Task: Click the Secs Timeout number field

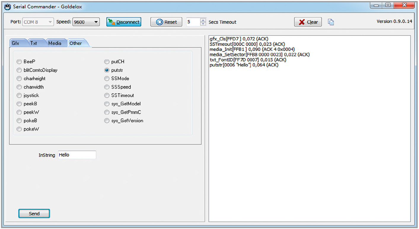Action: click(x=193, y=22)
